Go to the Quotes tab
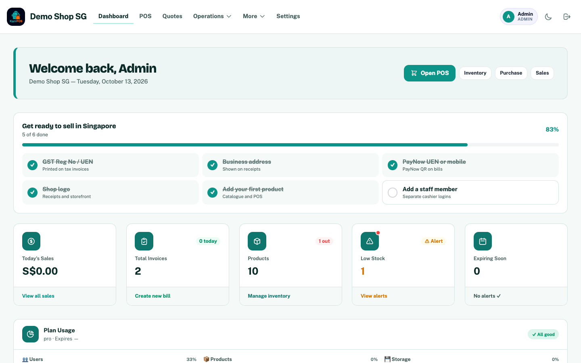The image size is (581, 363). pyautogui.click(x=172, y=16)
